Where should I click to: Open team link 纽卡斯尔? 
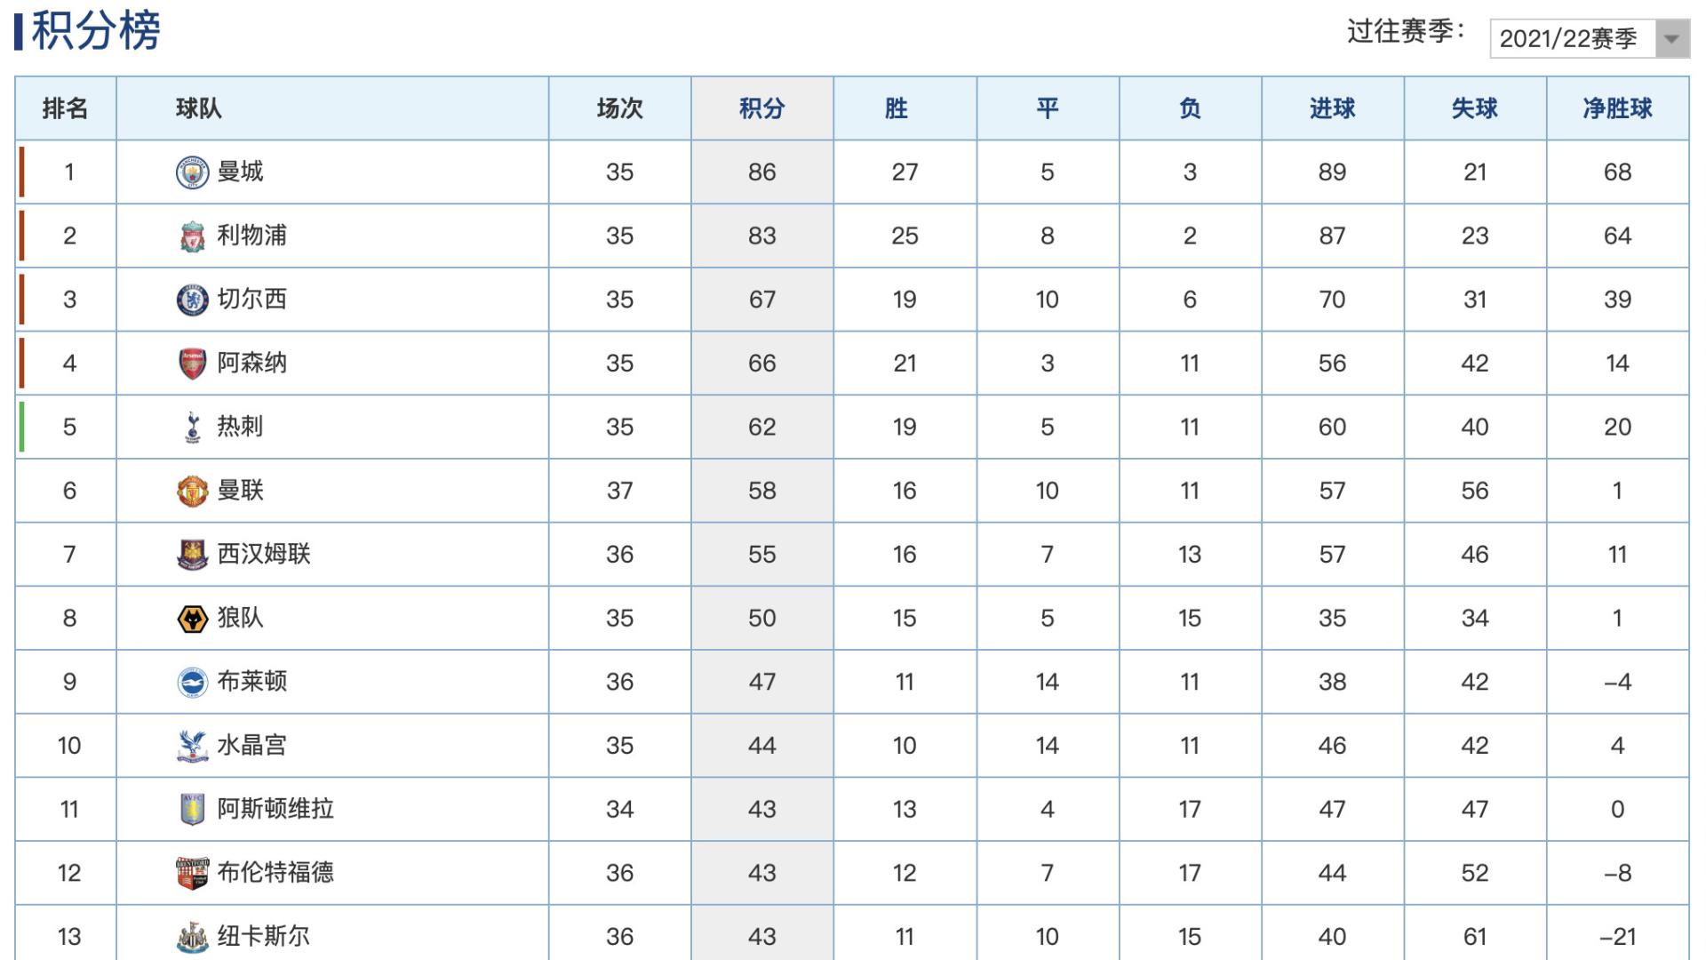click(263, 936)
